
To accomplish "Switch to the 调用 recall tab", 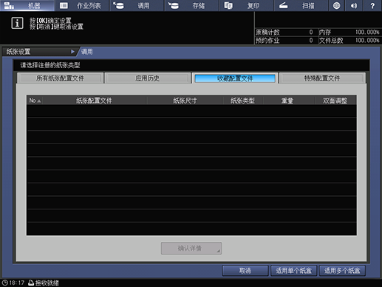I will [x=137, y=5].
